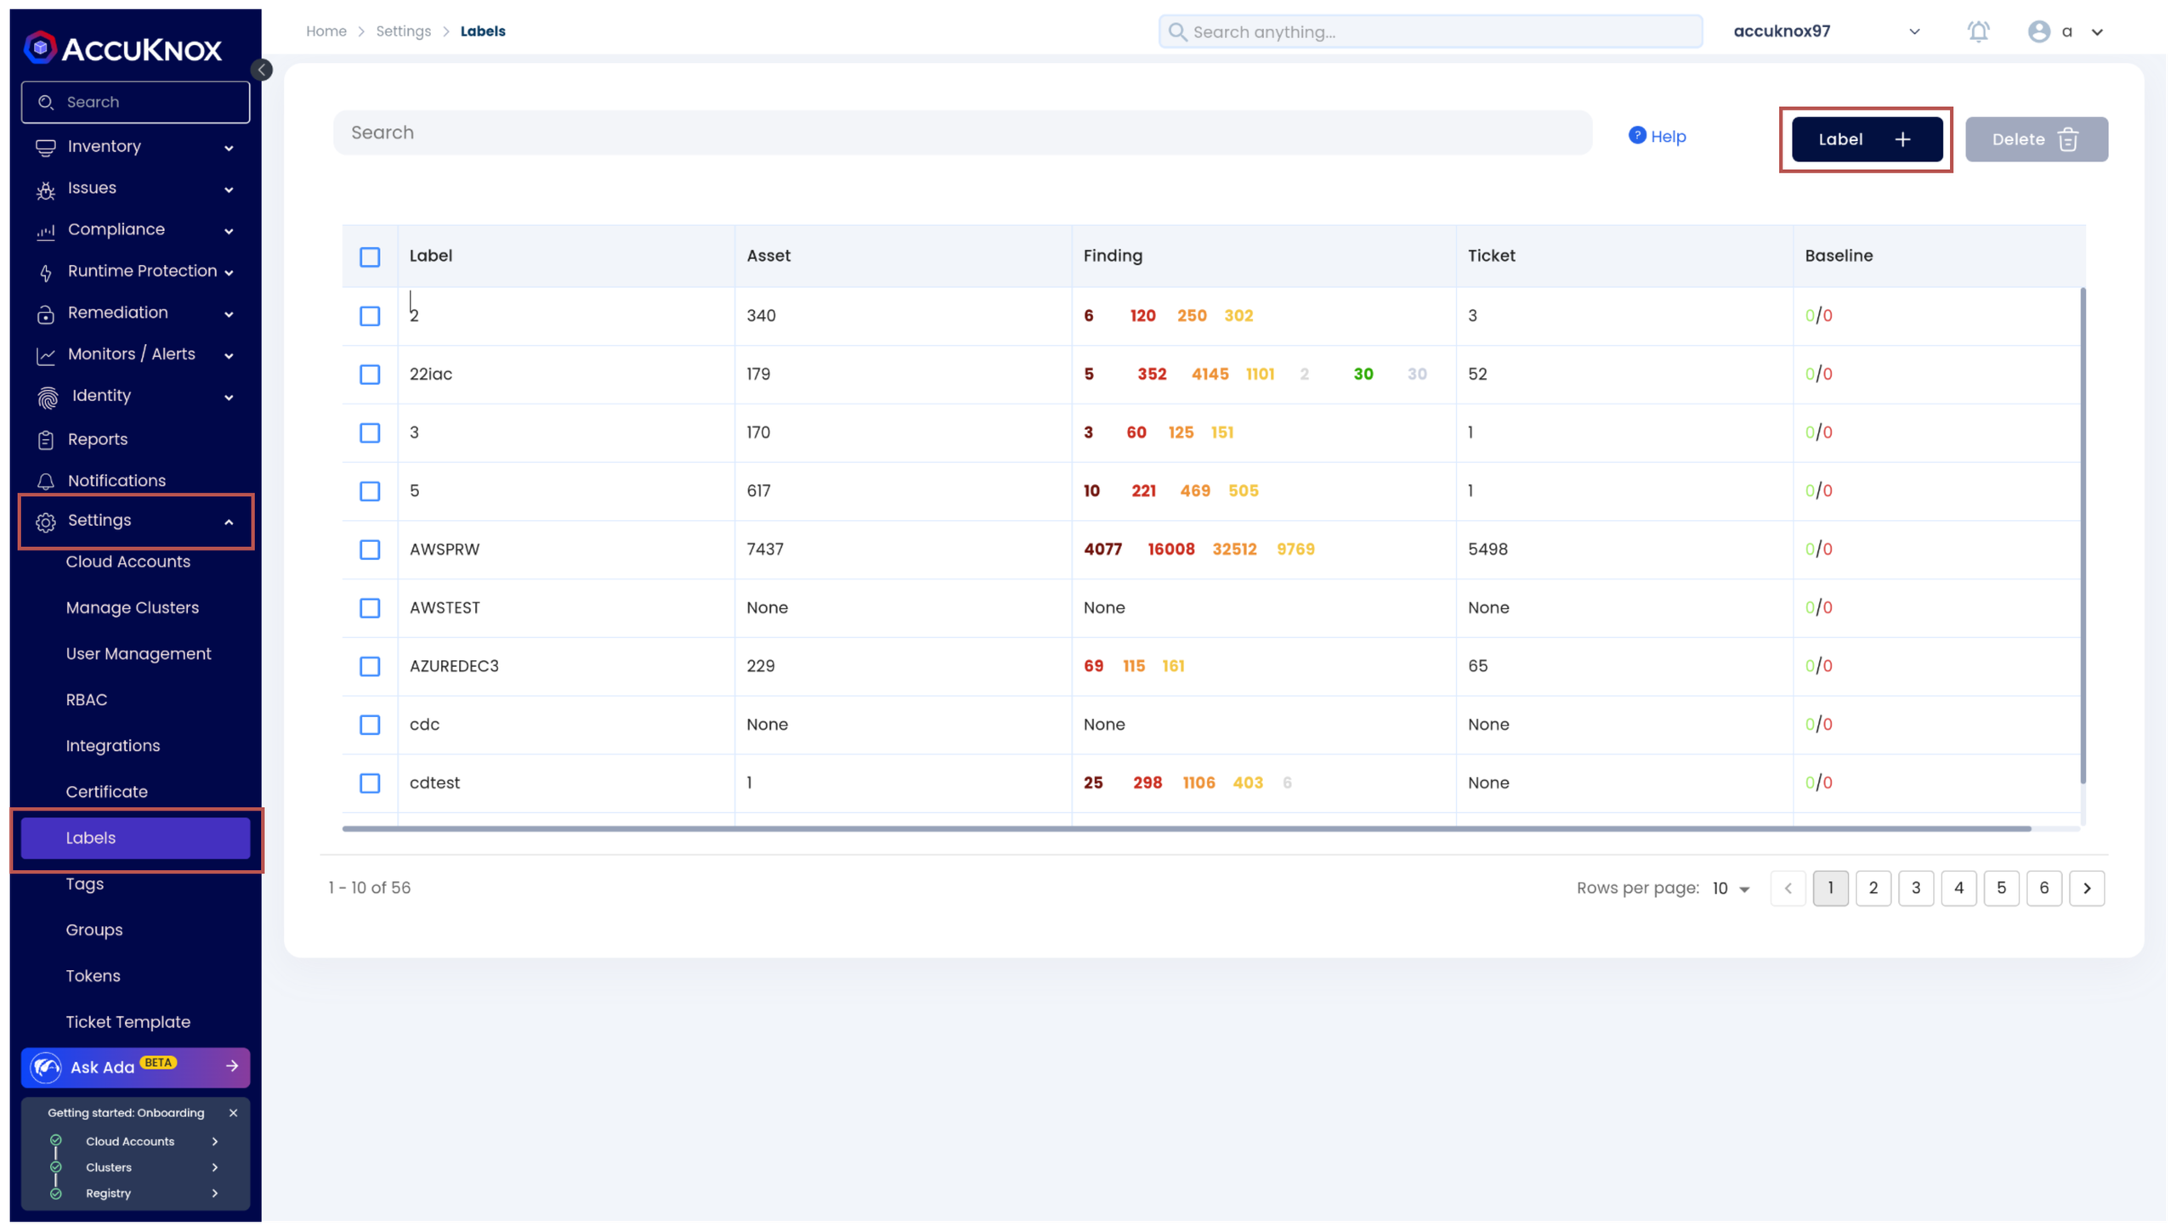Click the Issues bug icon
2176x1231 pixels.
(x=46, y=189)
